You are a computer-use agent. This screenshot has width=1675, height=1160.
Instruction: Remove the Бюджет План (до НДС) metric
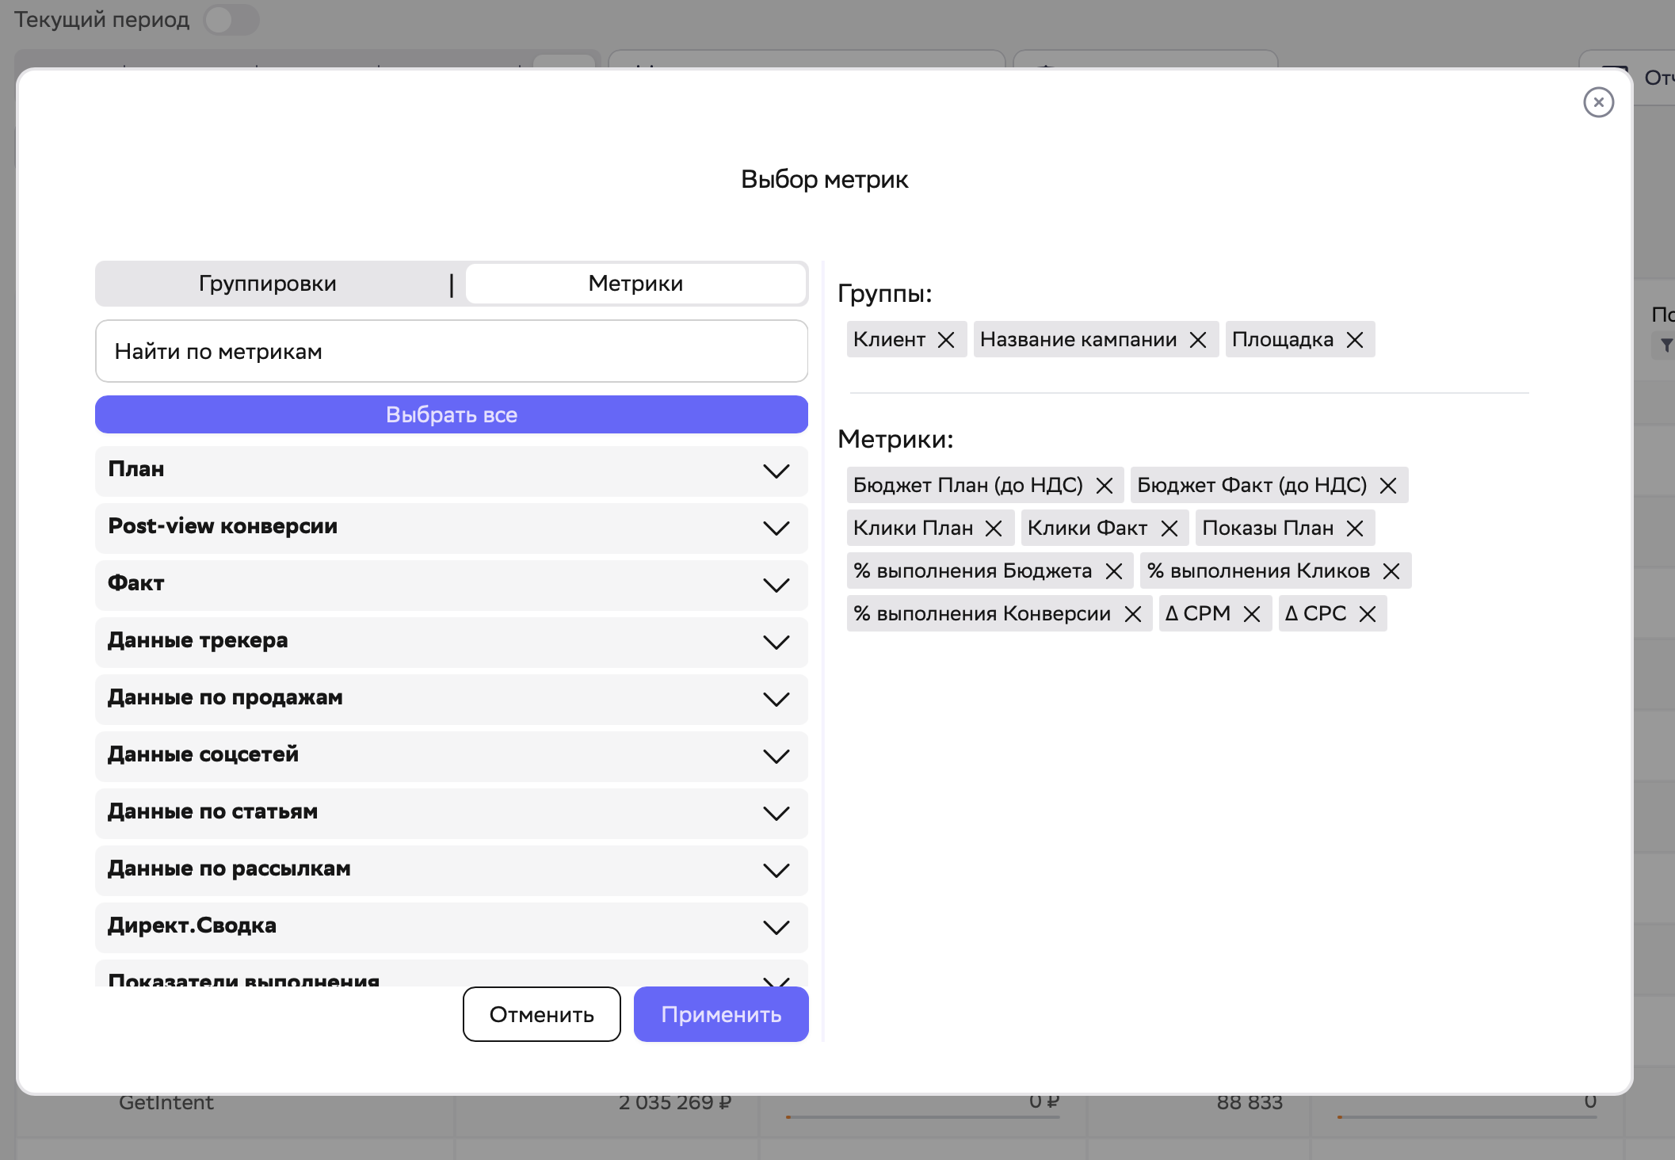click(x=1105, y=485)
